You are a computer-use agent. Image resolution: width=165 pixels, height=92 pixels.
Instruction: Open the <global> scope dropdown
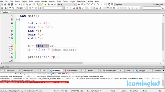pyautogui.click(x=135, y=5)
